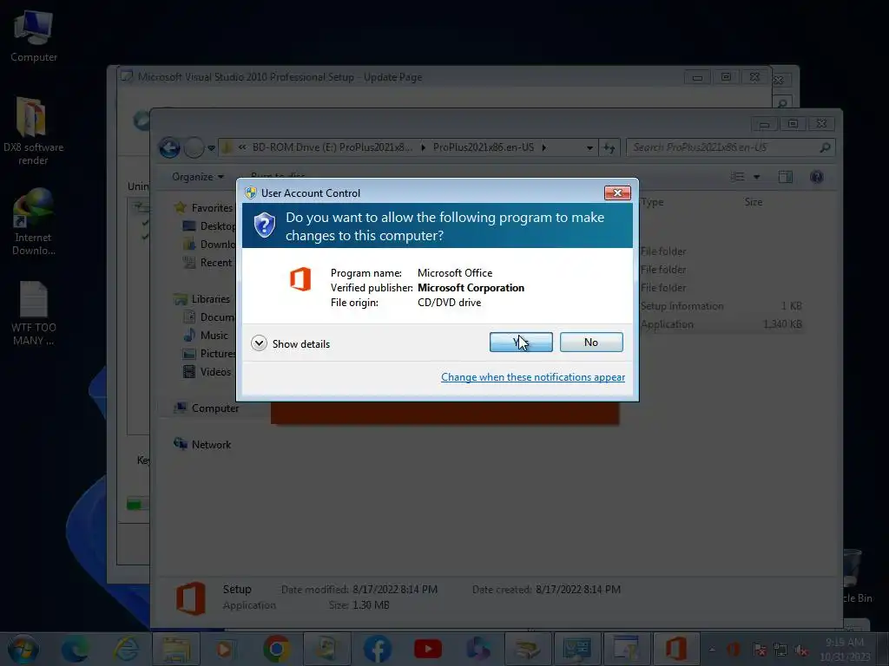Screen dimensions: 889x666
Task: Click the Action Center flag tray icon
Action: (x=760, y=650)
